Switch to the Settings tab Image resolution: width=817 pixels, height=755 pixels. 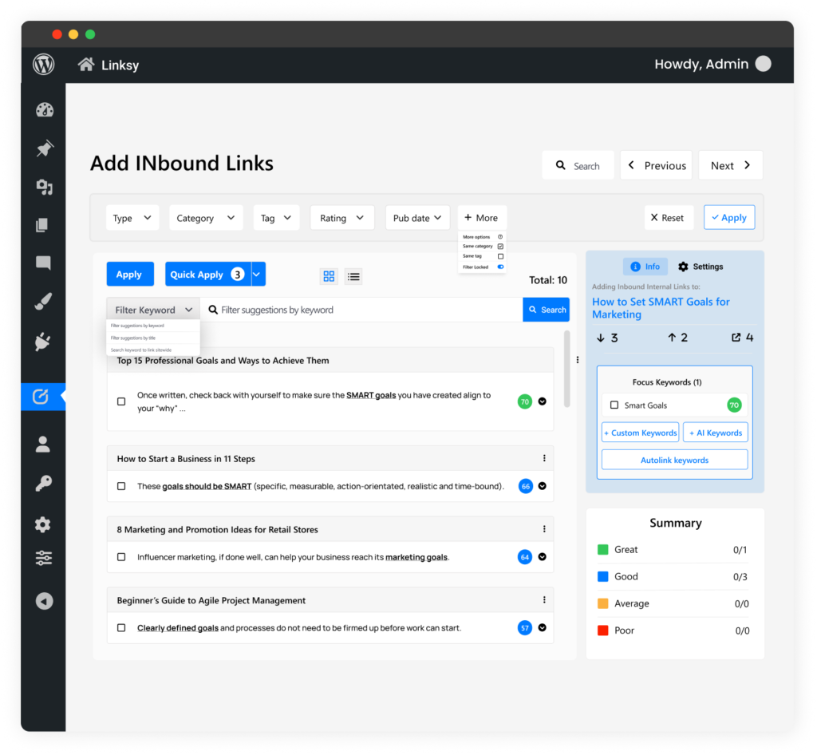click(x=701, y=267)
